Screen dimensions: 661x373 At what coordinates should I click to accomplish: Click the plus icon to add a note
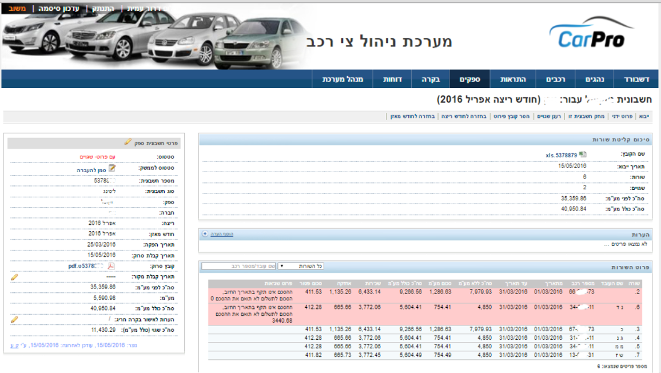[x=205, y=235]
